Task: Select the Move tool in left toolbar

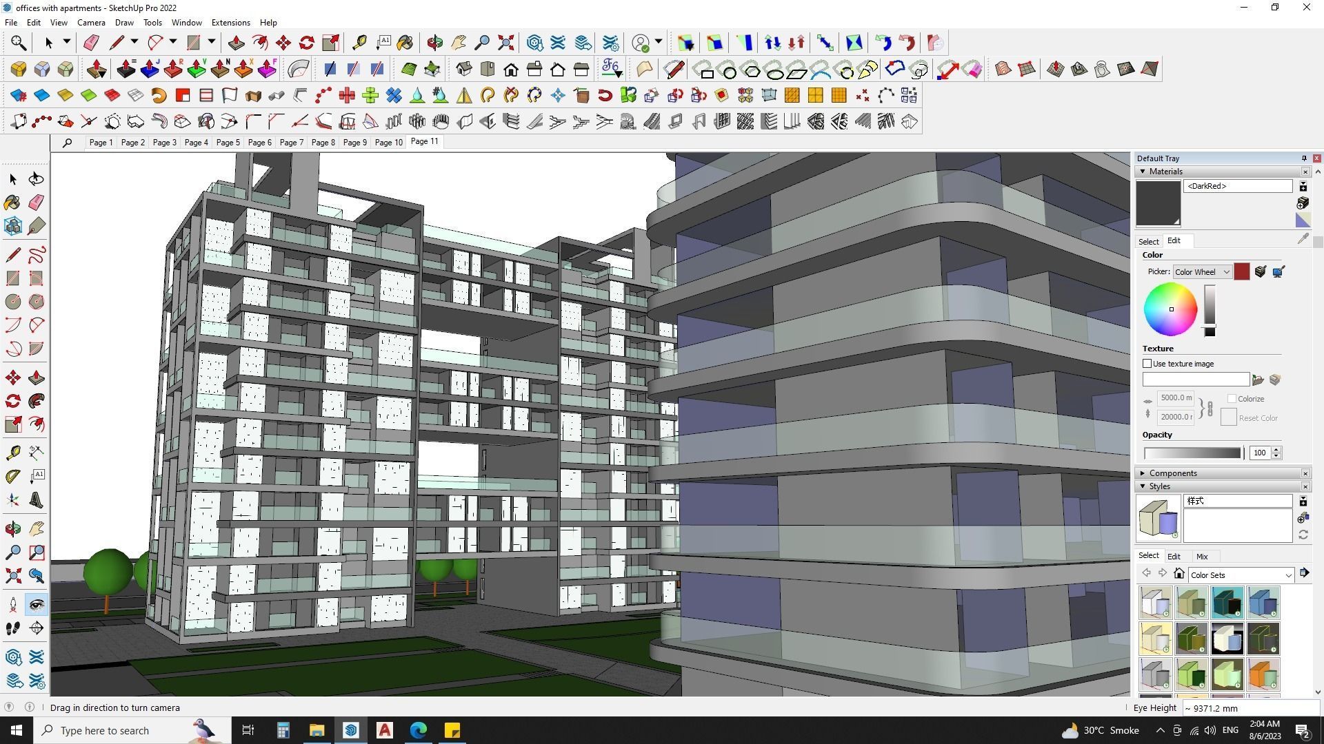Action: [x=12, y=378]
